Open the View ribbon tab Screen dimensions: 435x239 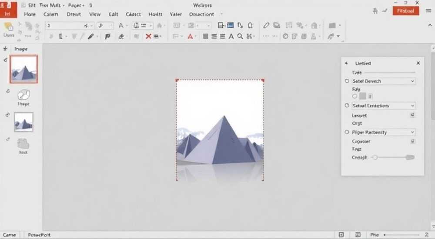(95, 14)
